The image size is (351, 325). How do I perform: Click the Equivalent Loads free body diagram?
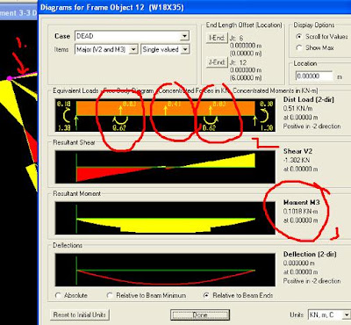165,115
